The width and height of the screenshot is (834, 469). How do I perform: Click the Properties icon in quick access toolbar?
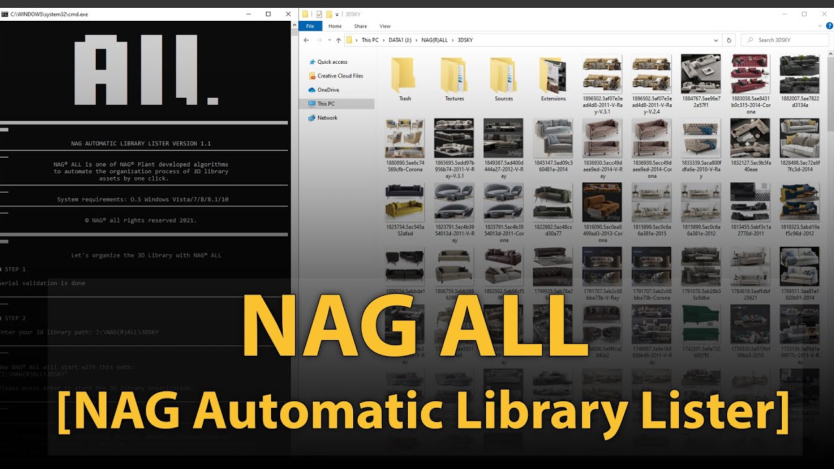pos(319,14)
